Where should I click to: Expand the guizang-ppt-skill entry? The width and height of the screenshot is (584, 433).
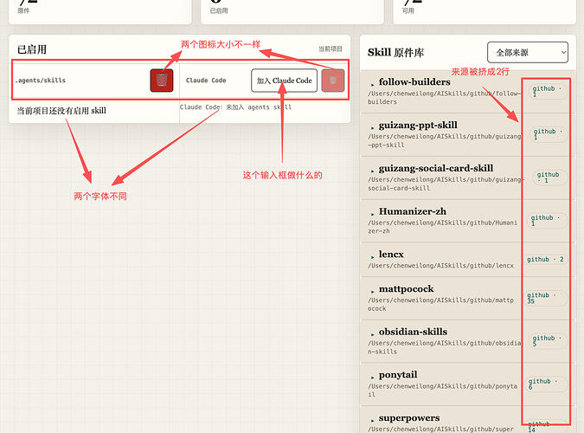tap(372, 128)
